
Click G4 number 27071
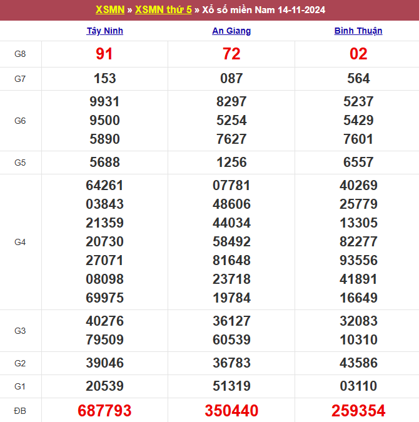(x=104, y=260)
